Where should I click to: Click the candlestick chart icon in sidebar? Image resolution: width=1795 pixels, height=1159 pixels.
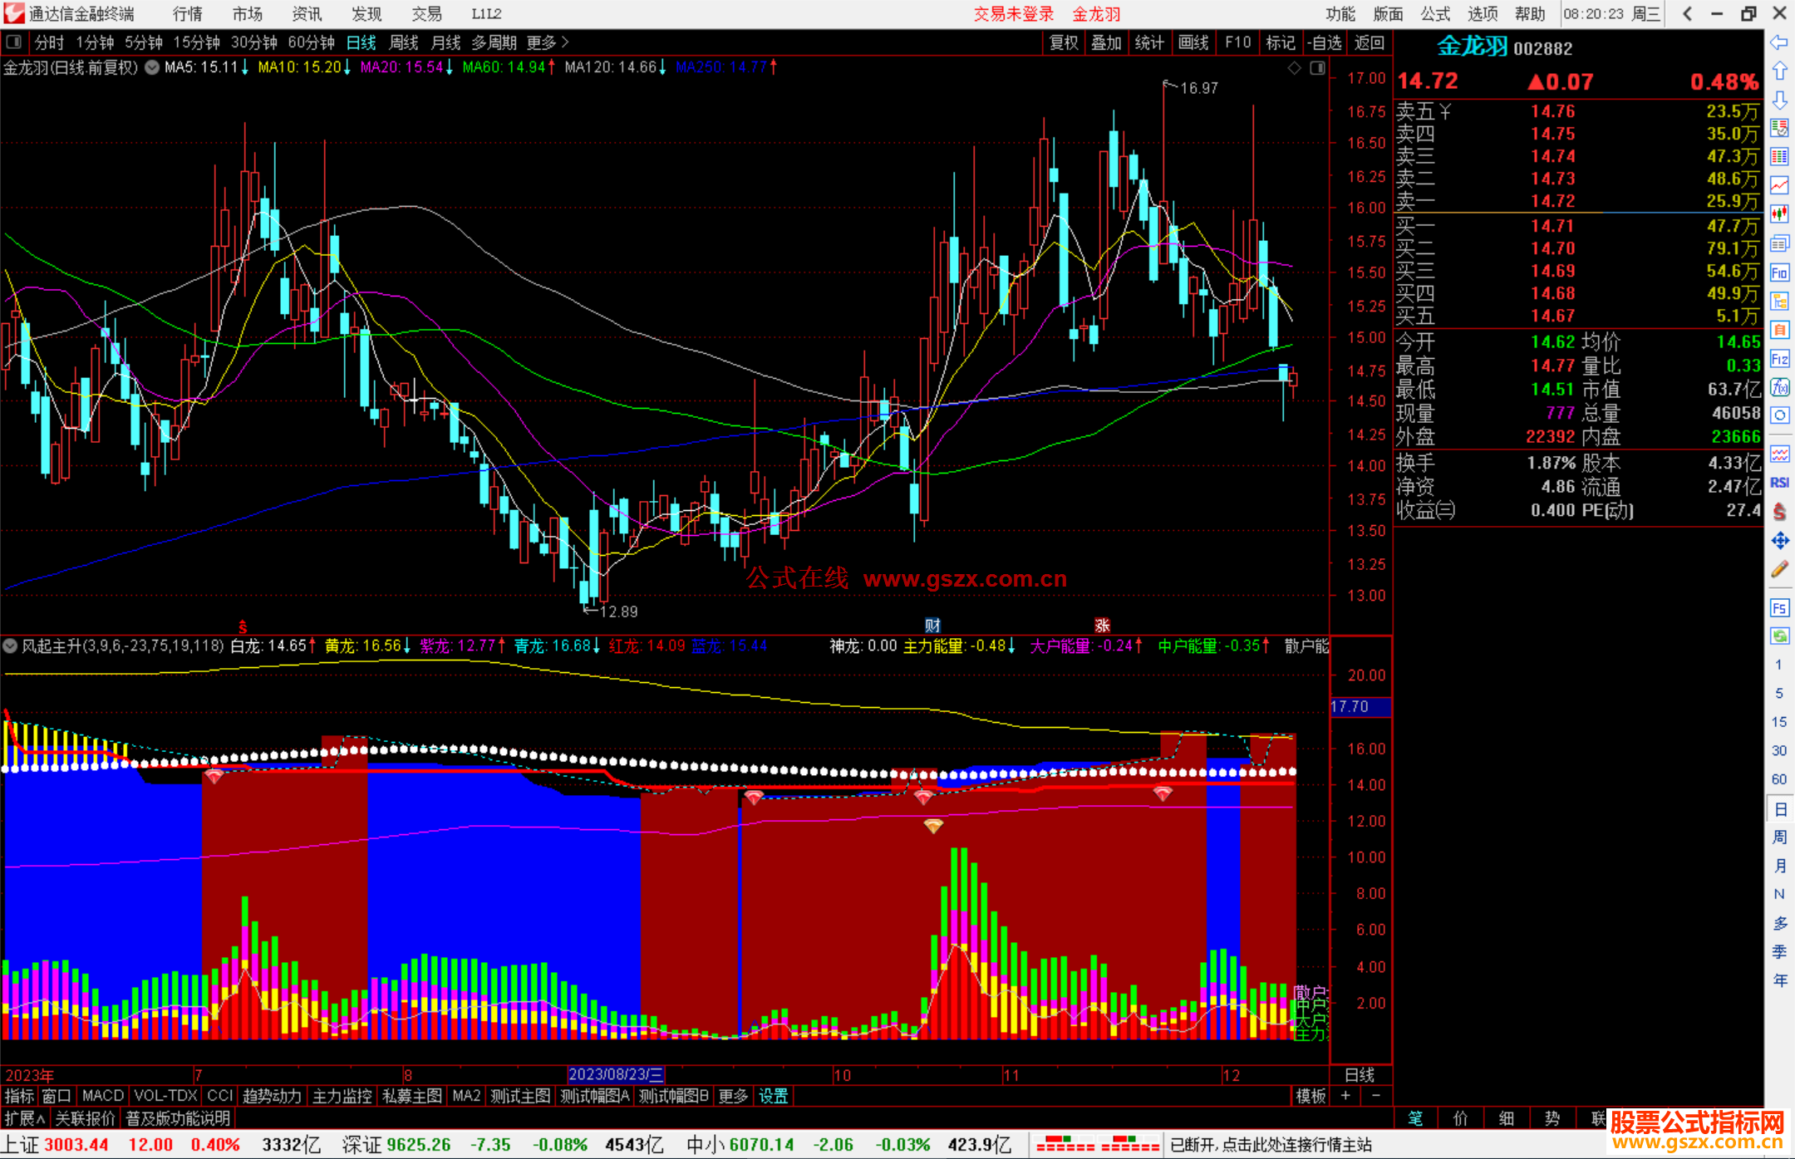[x=1779, y=214]
